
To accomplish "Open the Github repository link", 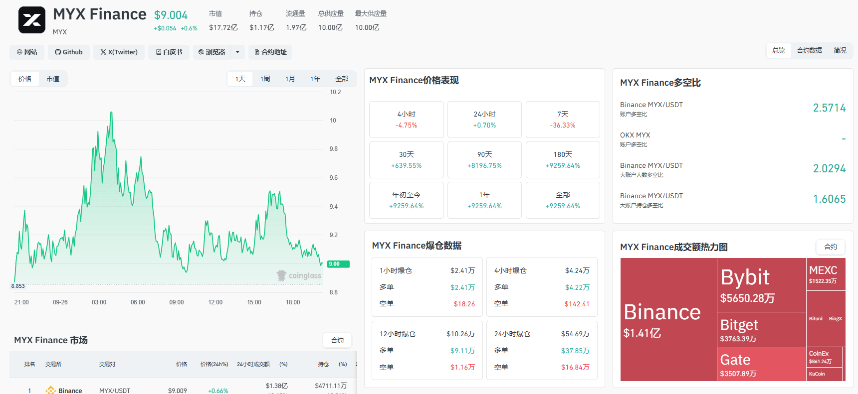I will 69,52.
